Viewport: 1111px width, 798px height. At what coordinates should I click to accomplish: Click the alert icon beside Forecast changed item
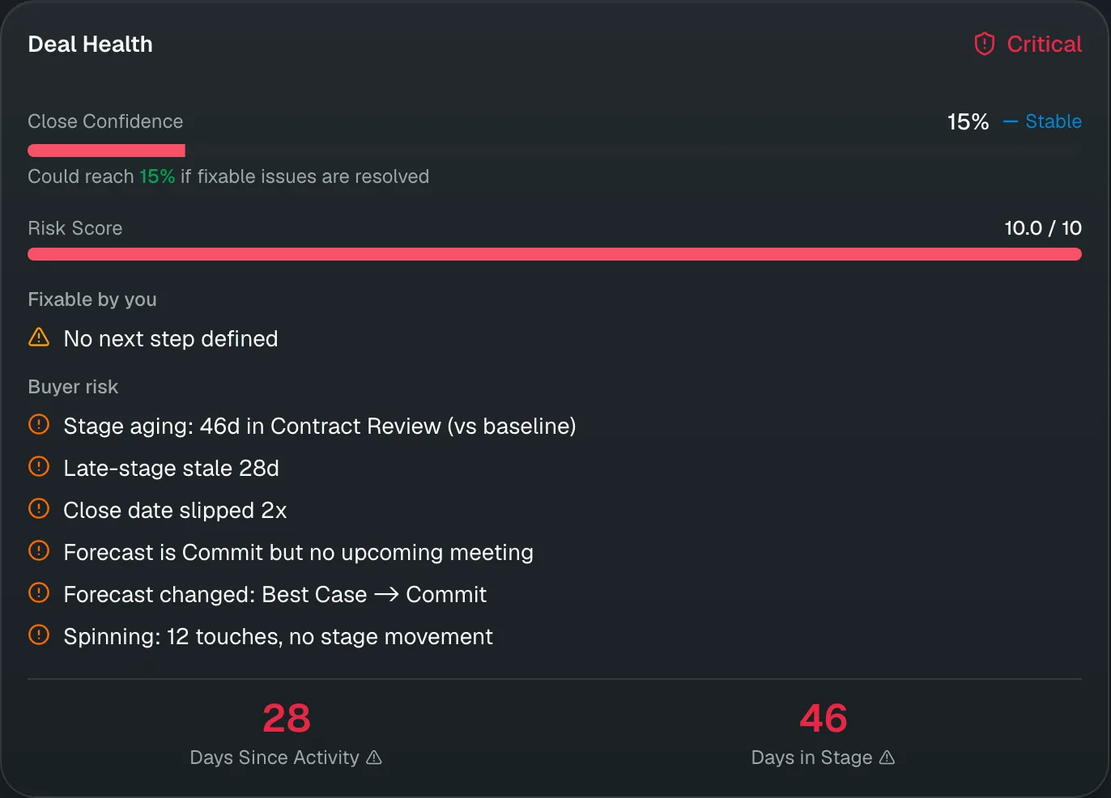coord(39,592)
